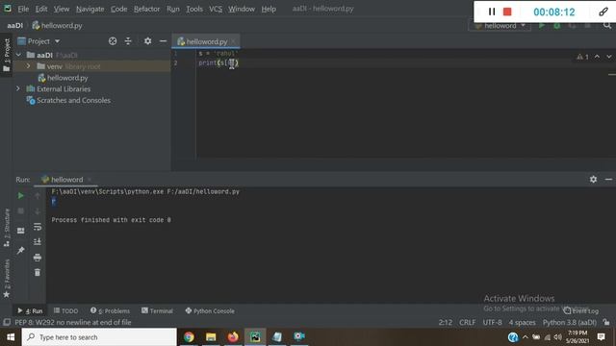Image resolution: width=616 pixels, height=346 pixels.
Task: Click the down stack trace arrow
Action: (38, 211)
